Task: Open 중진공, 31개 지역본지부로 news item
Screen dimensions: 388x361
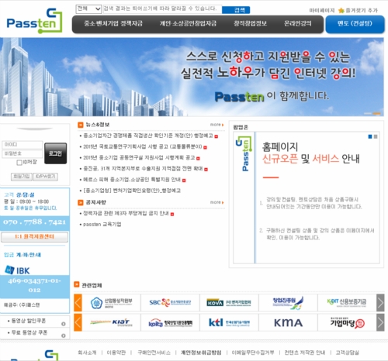Action: coord(143,169)
